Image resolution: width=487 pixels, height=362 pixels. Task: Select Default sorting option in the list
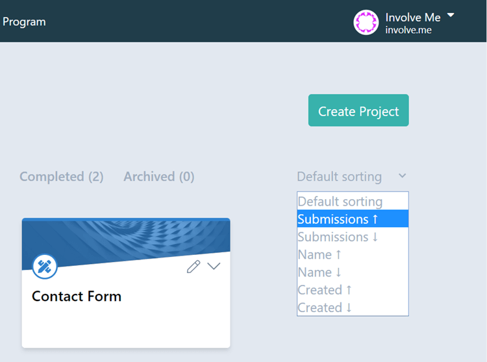pos(353,201)
